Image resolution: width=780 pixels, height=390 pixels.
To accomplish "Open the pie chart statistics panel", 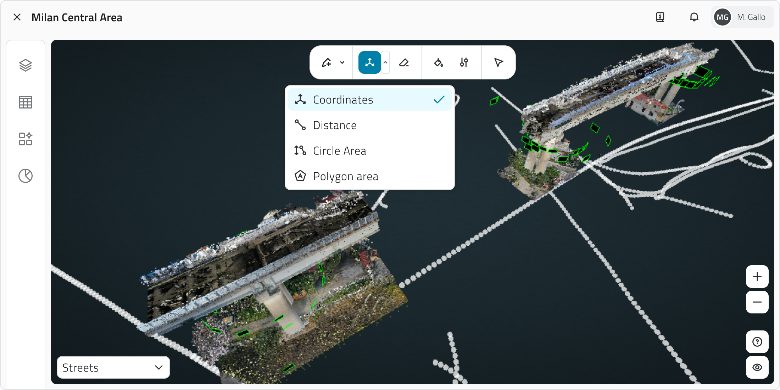I will click(x=25, y=176).
